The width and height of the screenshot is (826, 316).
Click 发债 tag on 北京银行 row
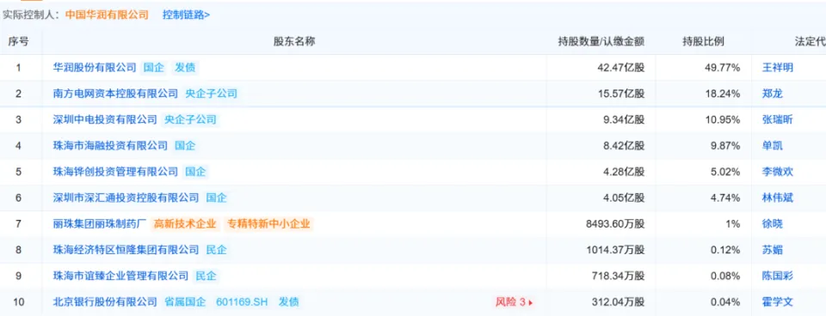click(289, 301)
